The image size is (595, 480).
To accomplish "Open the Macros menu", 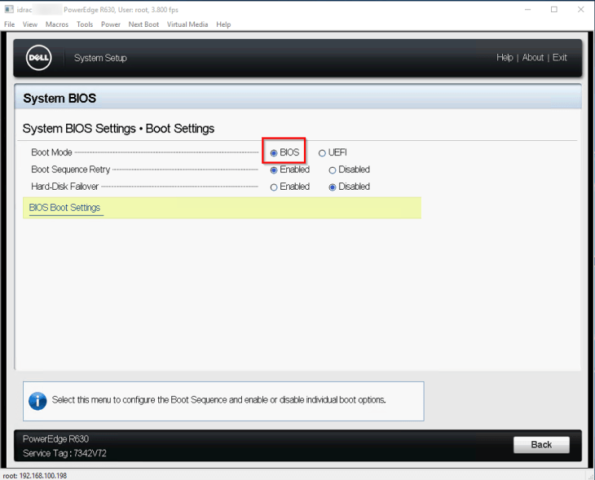I will (x=57, y=24).
